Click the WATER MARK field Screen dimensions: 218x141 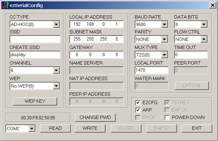pyautogui.click(x=152, y=86)
